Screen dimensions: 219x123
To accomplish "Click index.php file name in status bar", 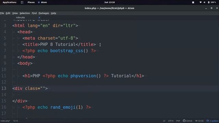I will (5, 121).
